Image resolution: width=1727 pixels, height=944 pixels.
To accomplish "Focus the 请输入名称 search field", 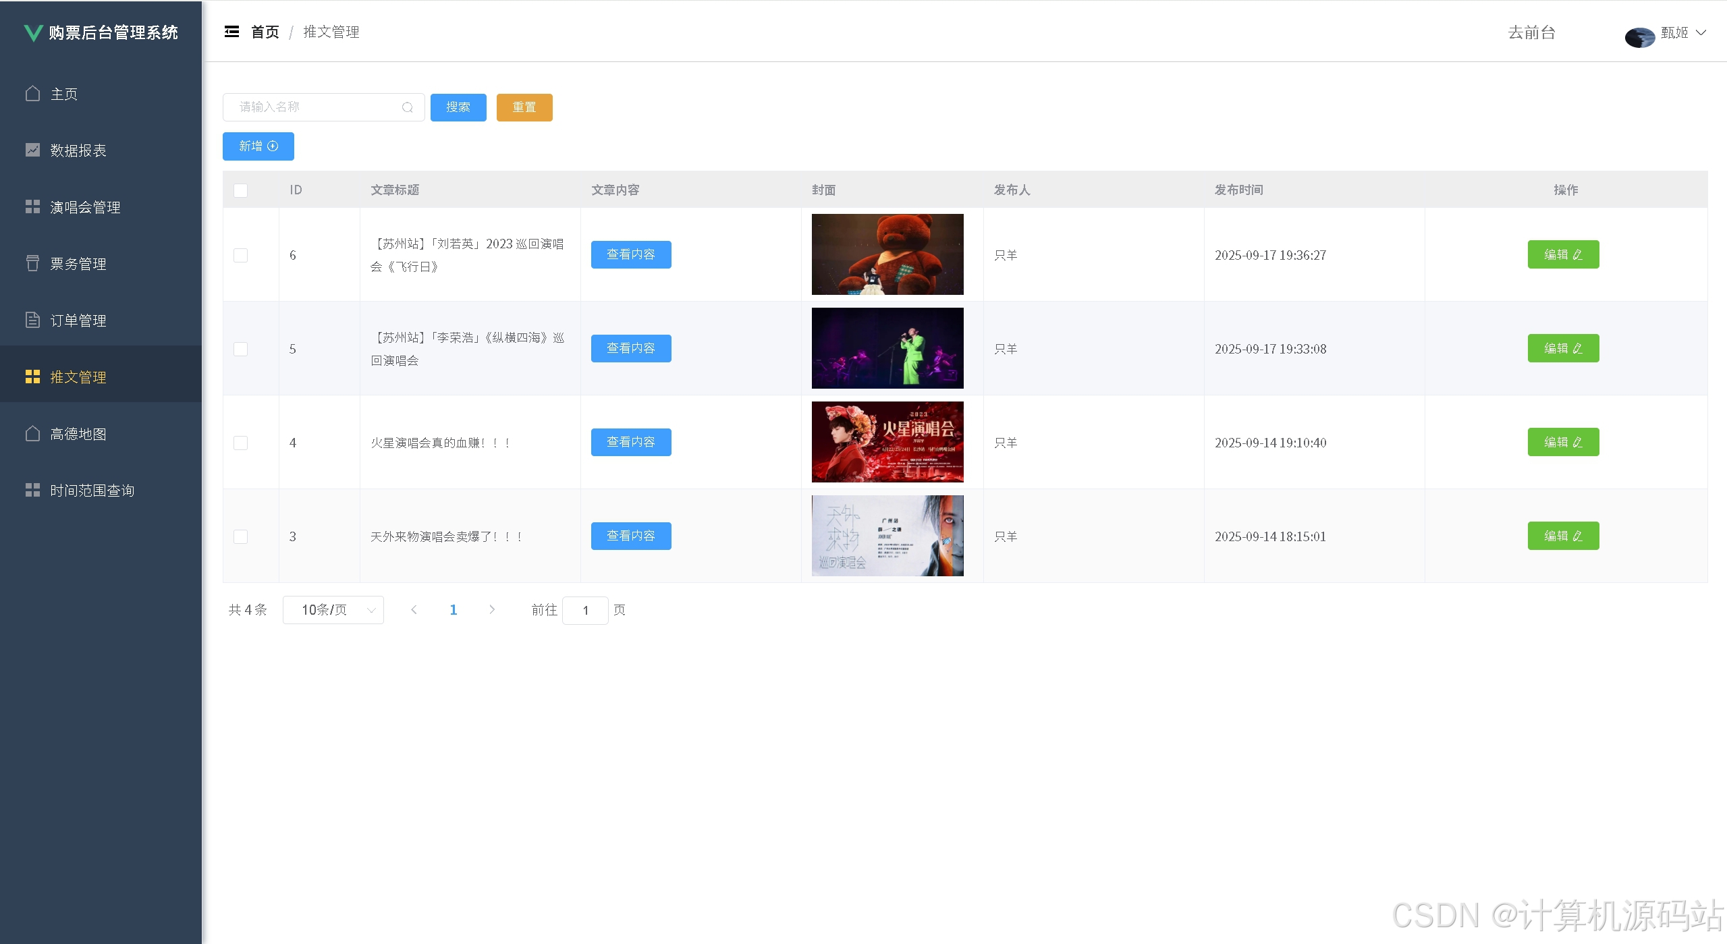I will click(x=323, y=107).
